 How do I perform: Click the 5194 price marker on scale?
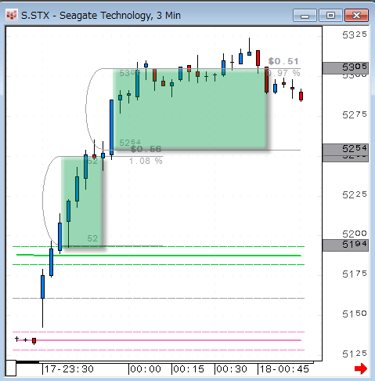point(345,245)
